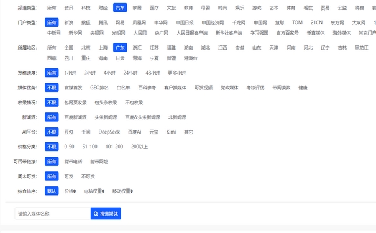Image resolution: width=376 pixels, height=233 pixels.
Task: Filter by 学习强国
Action: pos(259,33)
